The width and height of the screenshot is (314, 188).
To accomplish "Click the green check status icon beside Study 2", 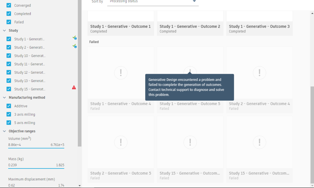I will coord(74,46).
